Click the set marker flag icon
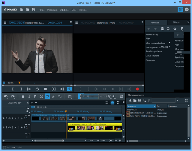192x151 pixels. tap(35, 96)
